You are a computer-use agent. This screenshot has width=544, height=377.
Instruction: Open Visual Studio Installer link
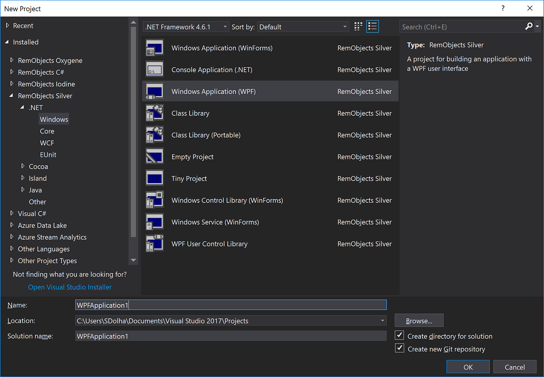[x=70, y=287]
